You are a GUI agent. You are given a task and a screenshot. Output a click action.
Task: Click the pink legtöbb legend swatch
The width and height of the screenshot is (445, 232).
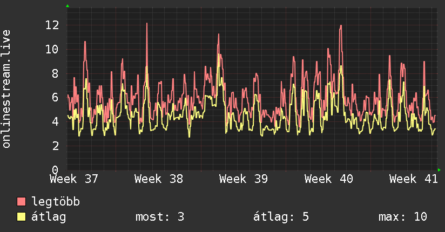point(21,201)
